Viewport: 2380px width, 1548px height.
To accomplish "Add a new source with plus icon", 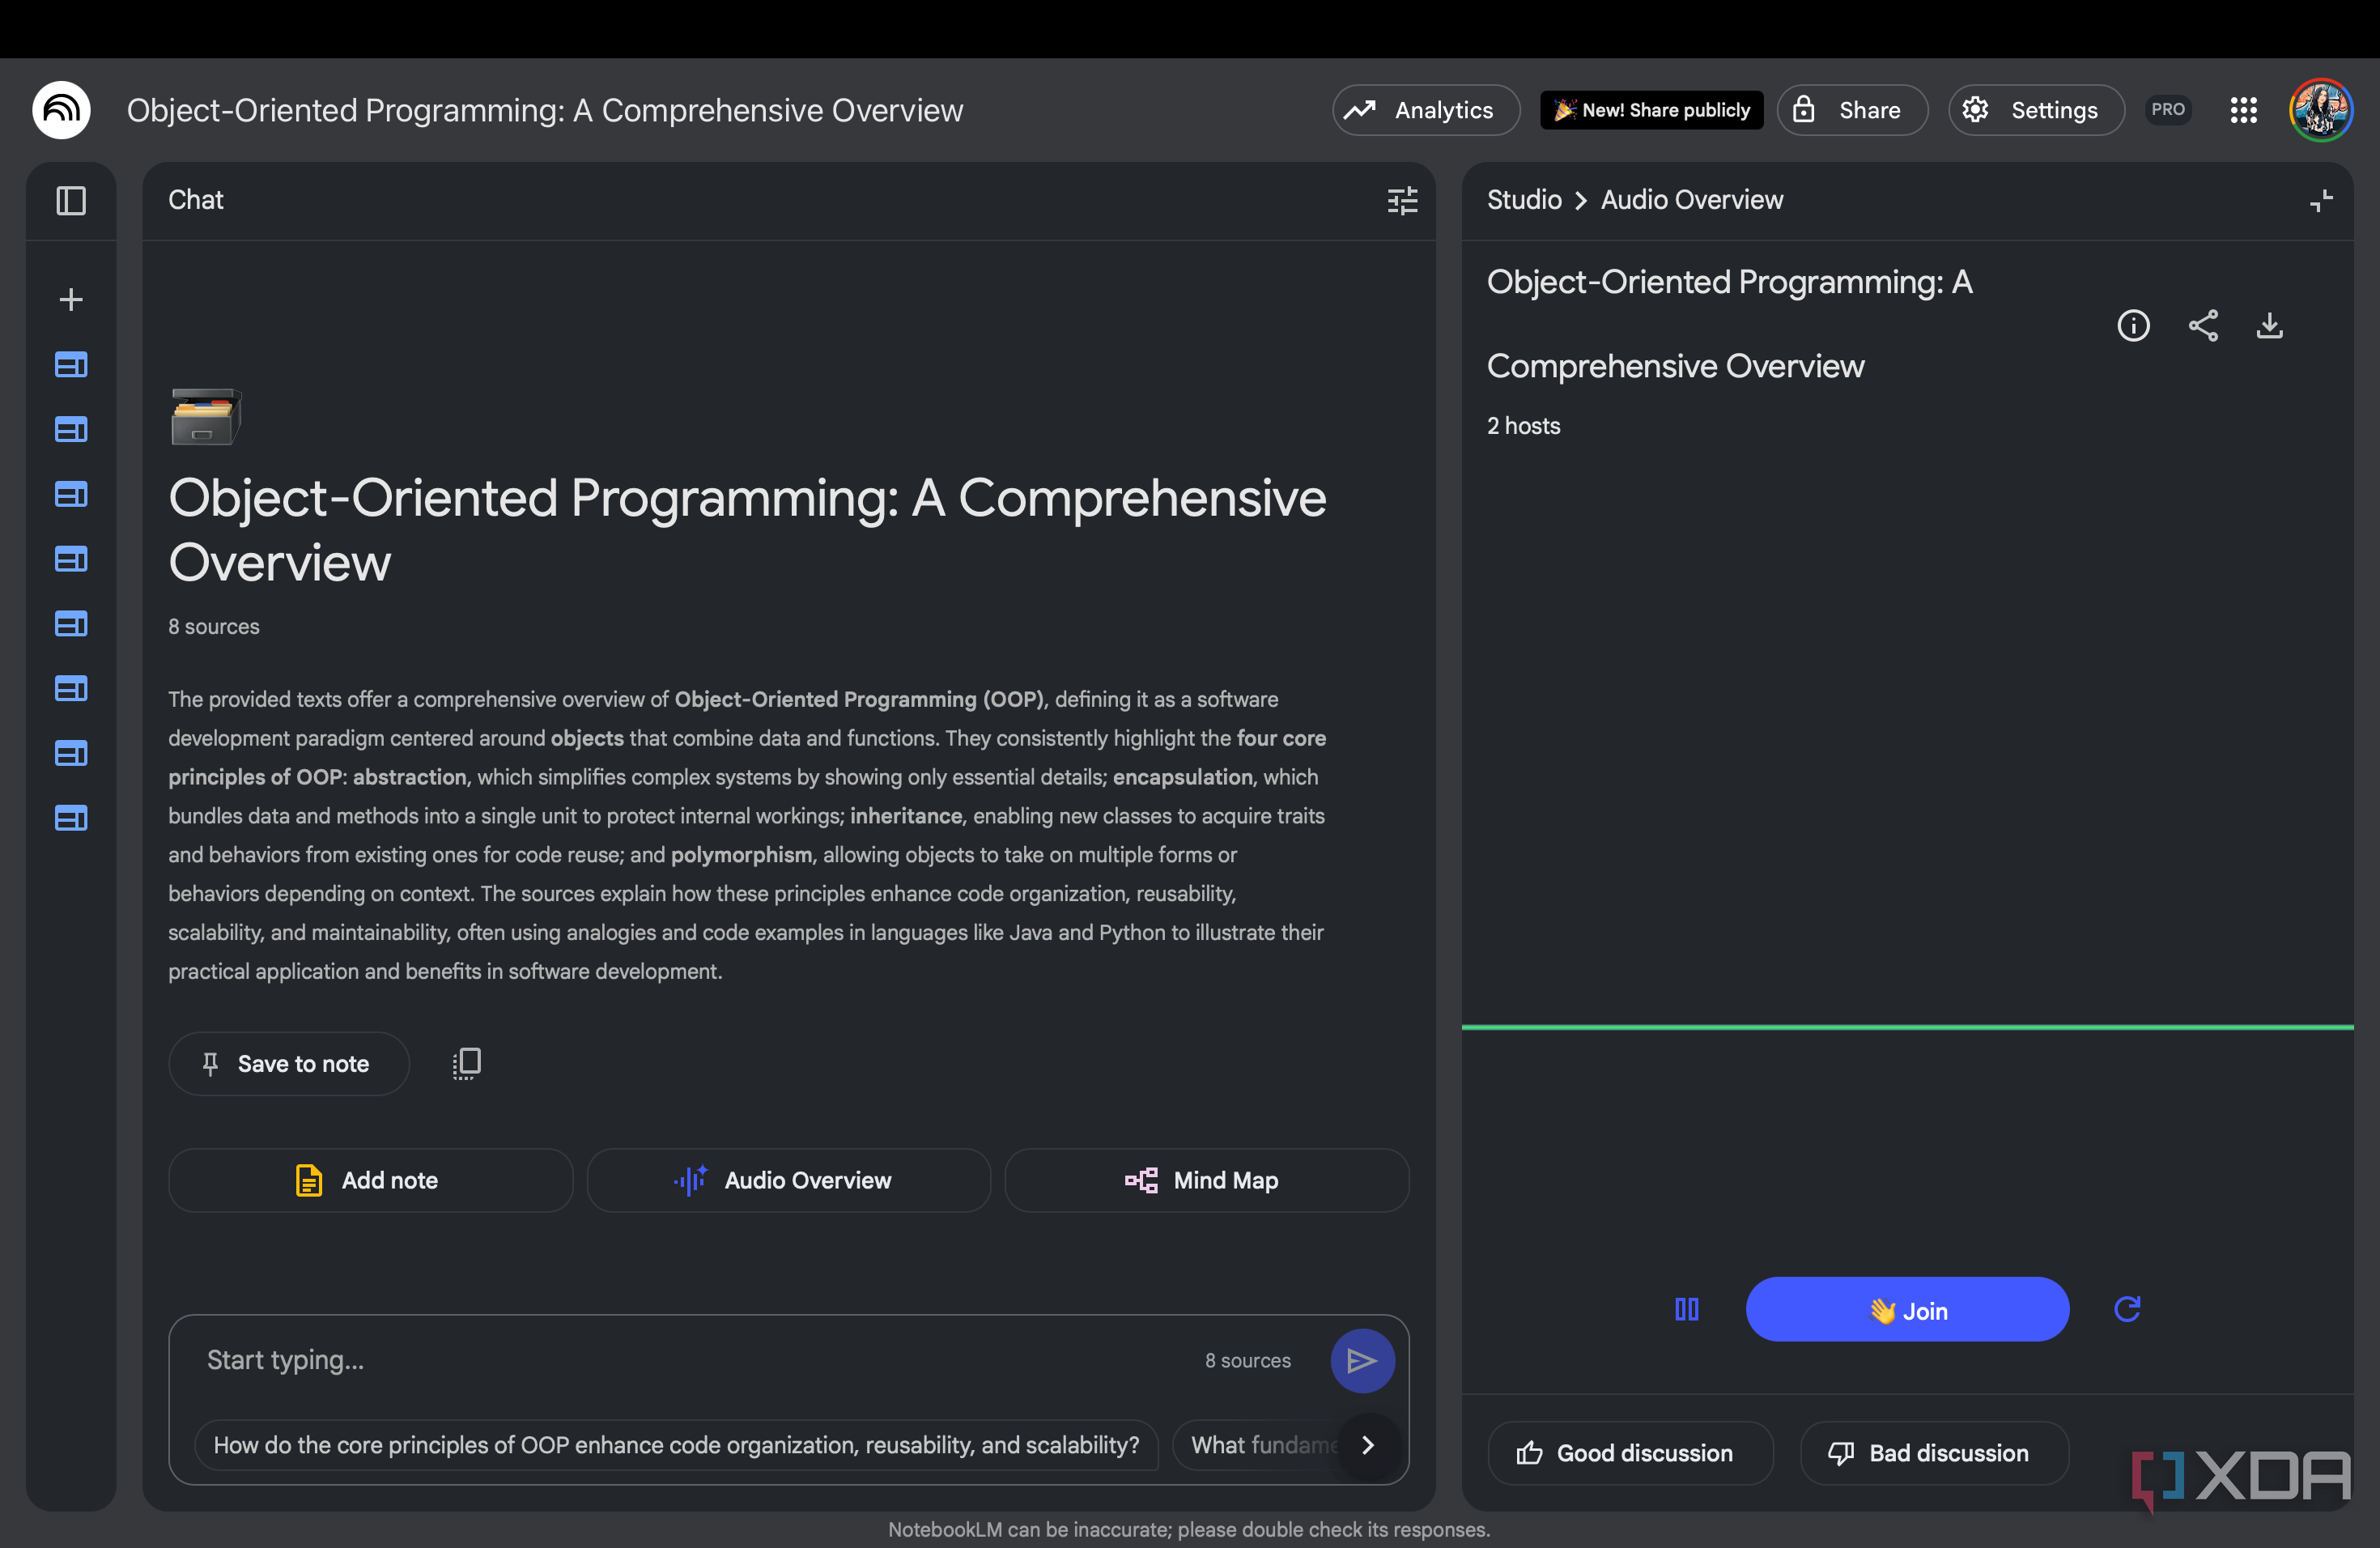I will pos(71,300).
